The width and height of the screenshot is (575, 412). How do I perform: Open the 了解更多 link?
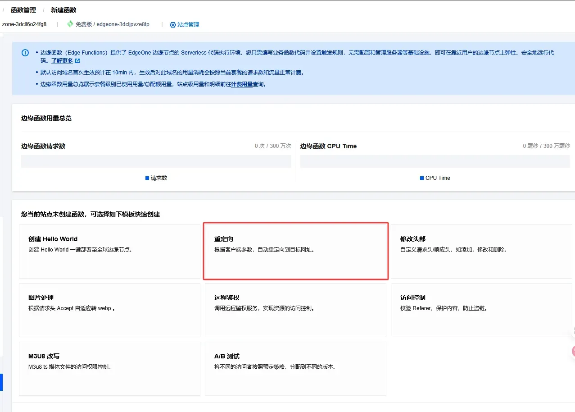coord(62,61)
